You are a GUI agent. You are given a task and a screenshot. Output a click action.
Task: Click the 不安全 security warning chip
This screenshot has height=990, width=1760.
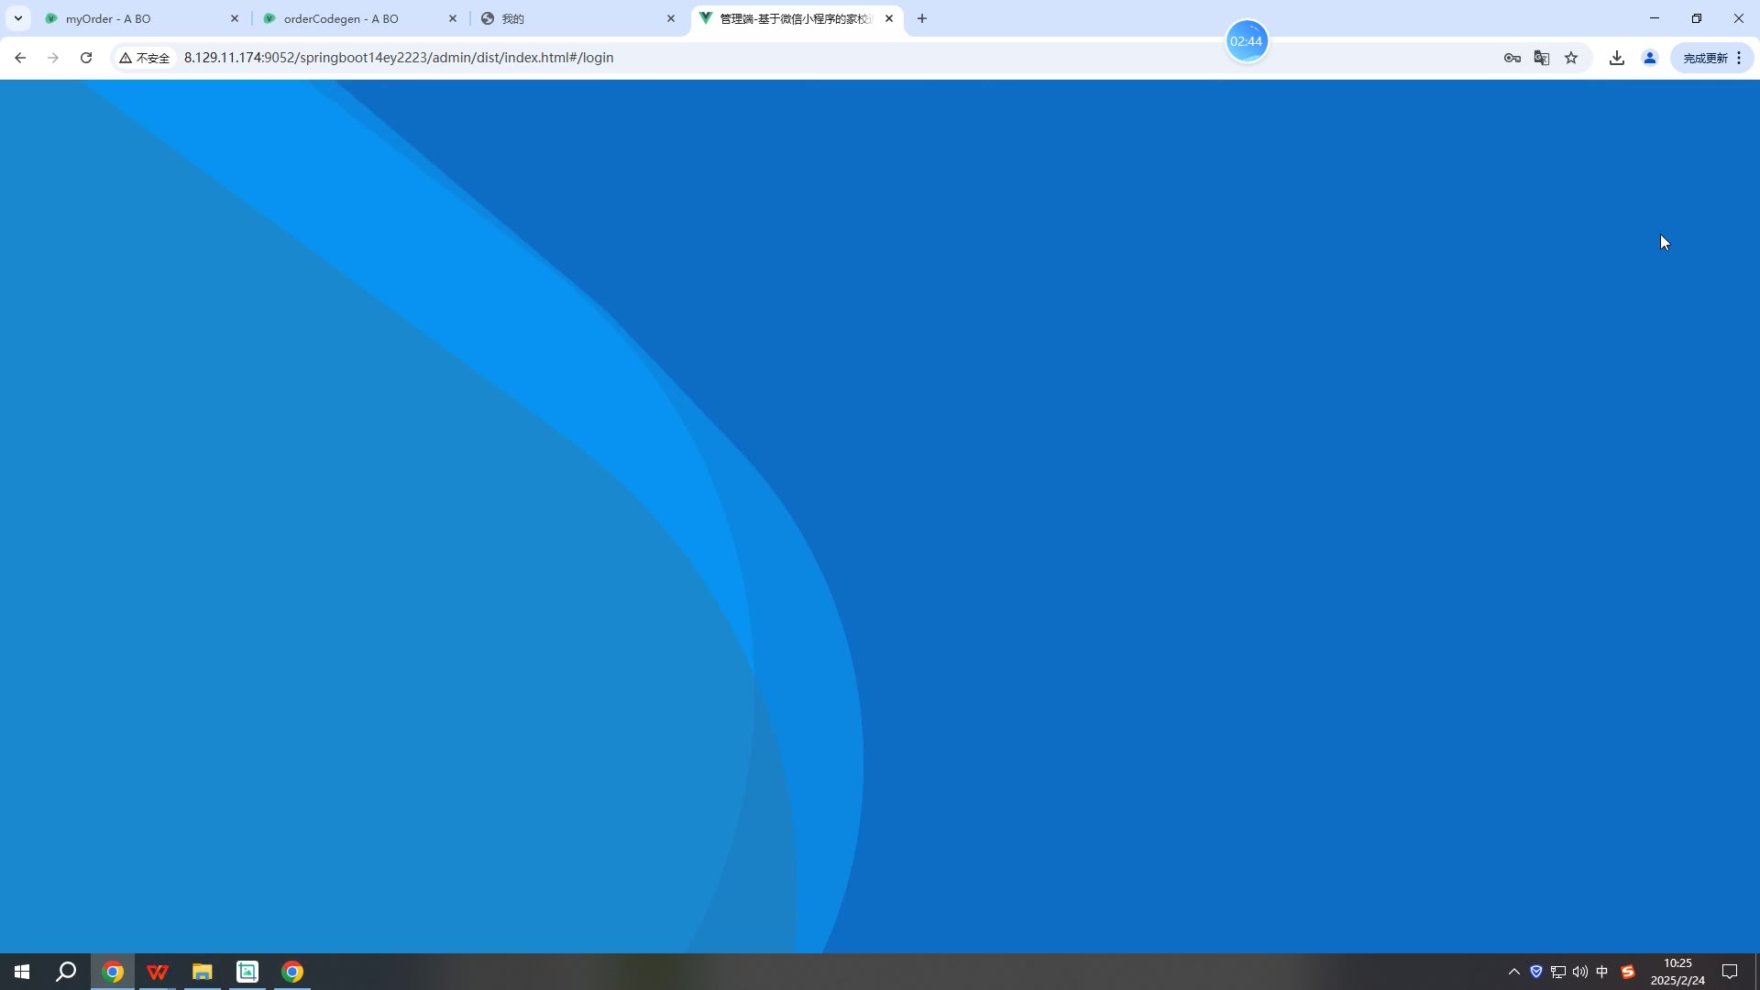[x=145, y=58]
